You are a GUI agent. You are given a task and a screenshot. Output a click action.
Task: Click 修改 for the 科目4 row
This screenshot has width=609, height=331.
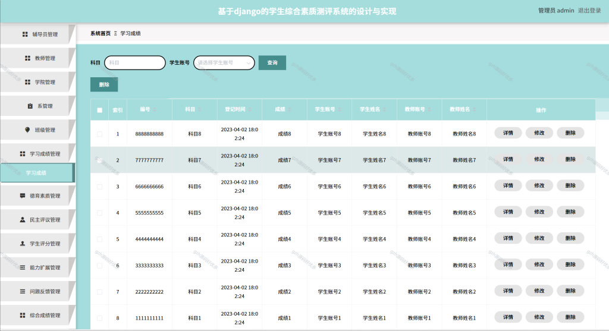[539, 238]
